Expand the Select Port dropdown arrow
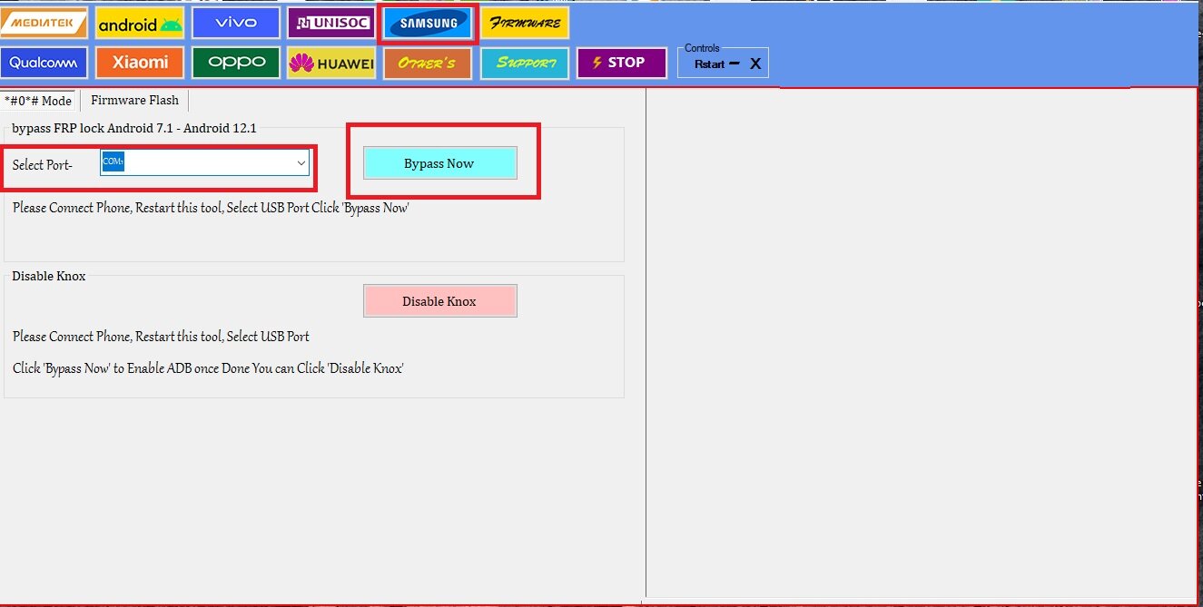This screenshot has height=607, width=1203. pos(301,163)
